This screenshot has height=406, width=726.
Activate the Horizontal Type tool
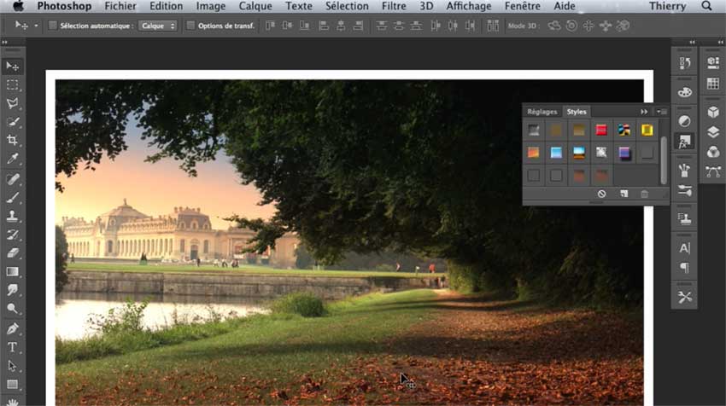pyautogui.click(x=13, y=347)
